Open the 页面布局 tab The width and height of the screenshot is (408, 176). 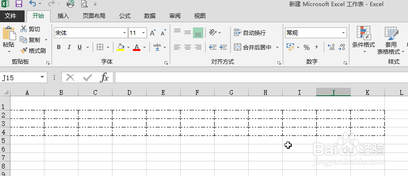[x=94, y=16]
